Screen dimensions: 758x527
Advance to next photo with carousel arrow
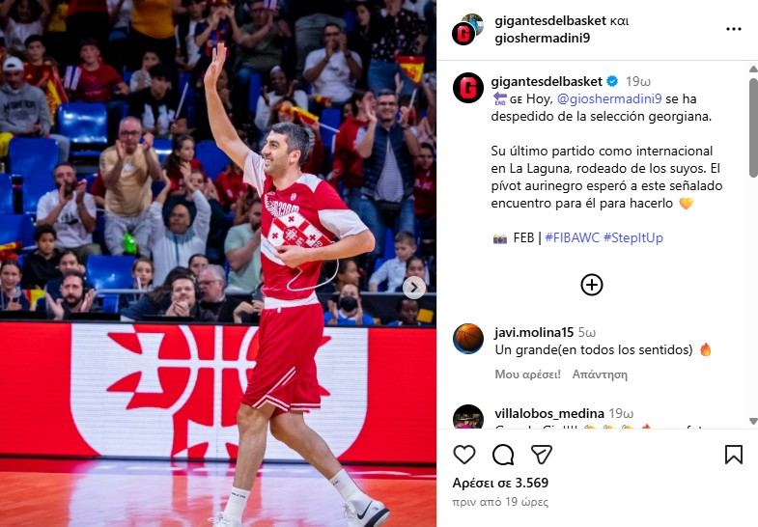point(414,288)
